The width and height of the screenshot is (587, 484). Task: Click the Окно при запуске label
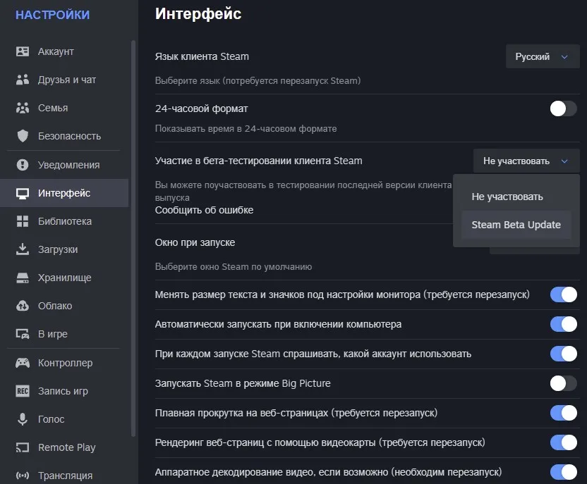coord(195,242)
